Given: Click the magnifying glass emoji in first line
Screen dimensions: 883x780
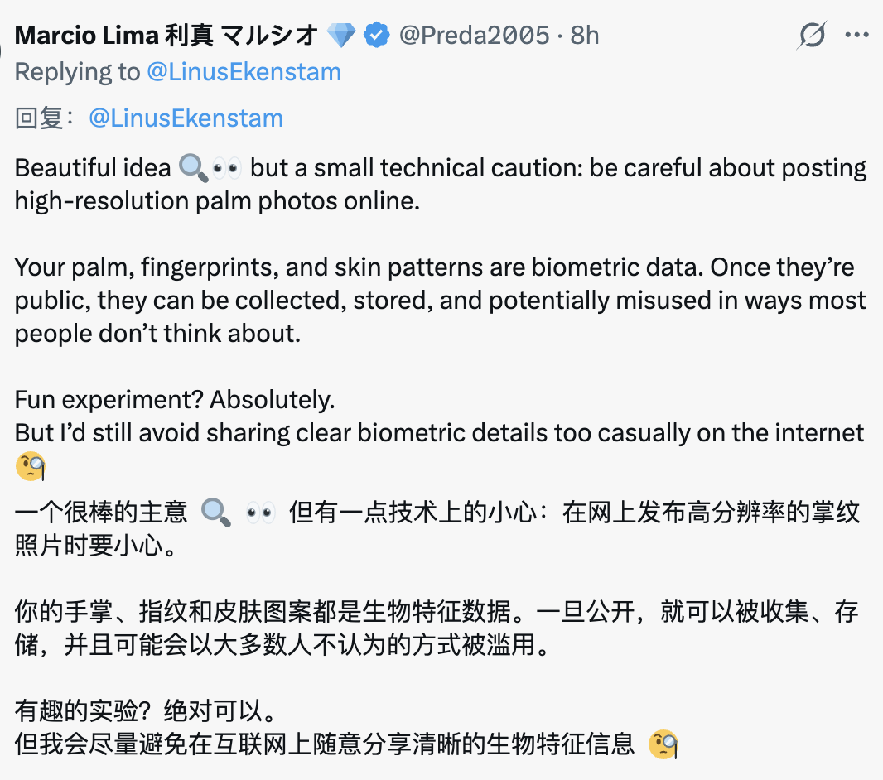Looking at the screenshot, I should (x=193, y=166).
